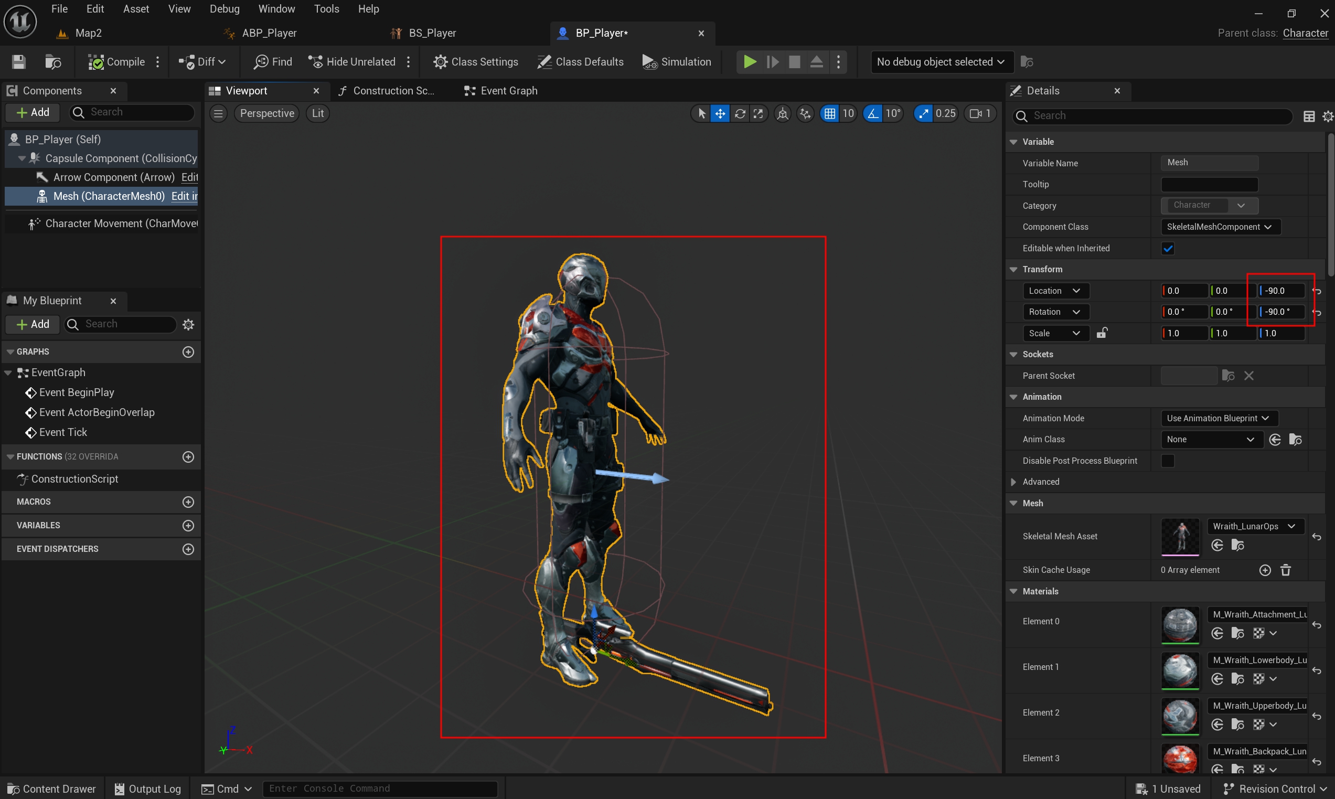
Task: Open the File menu
Action: pos(59,9)
